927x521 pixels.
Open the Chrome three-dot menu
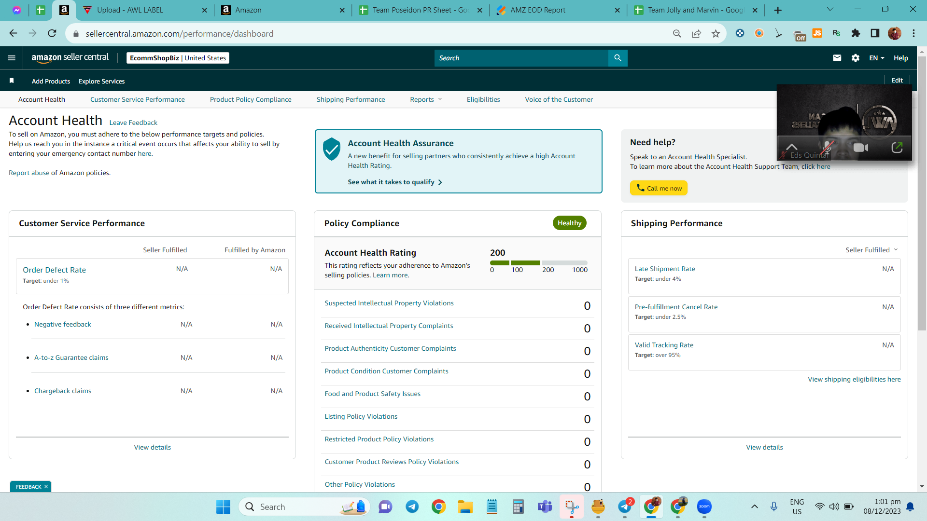click(913, 33)
